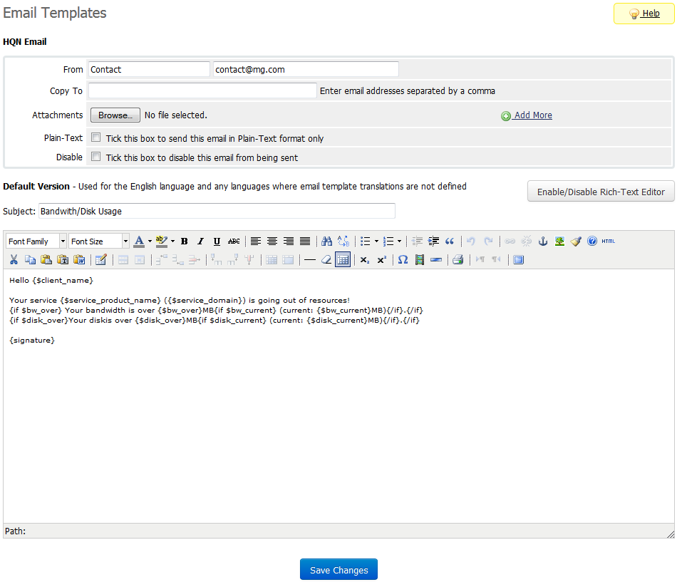The image size is (677, 582).
Task: Click the Browse file button
Action: tap(115, 115)
